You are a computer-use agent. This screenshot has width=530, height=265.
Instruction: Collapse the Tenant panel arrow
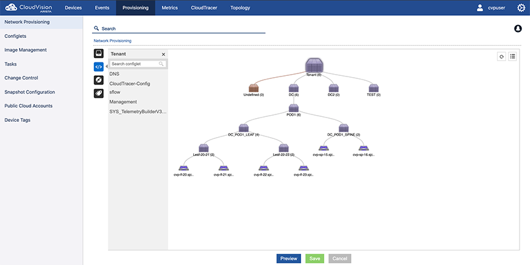point(107,67)
